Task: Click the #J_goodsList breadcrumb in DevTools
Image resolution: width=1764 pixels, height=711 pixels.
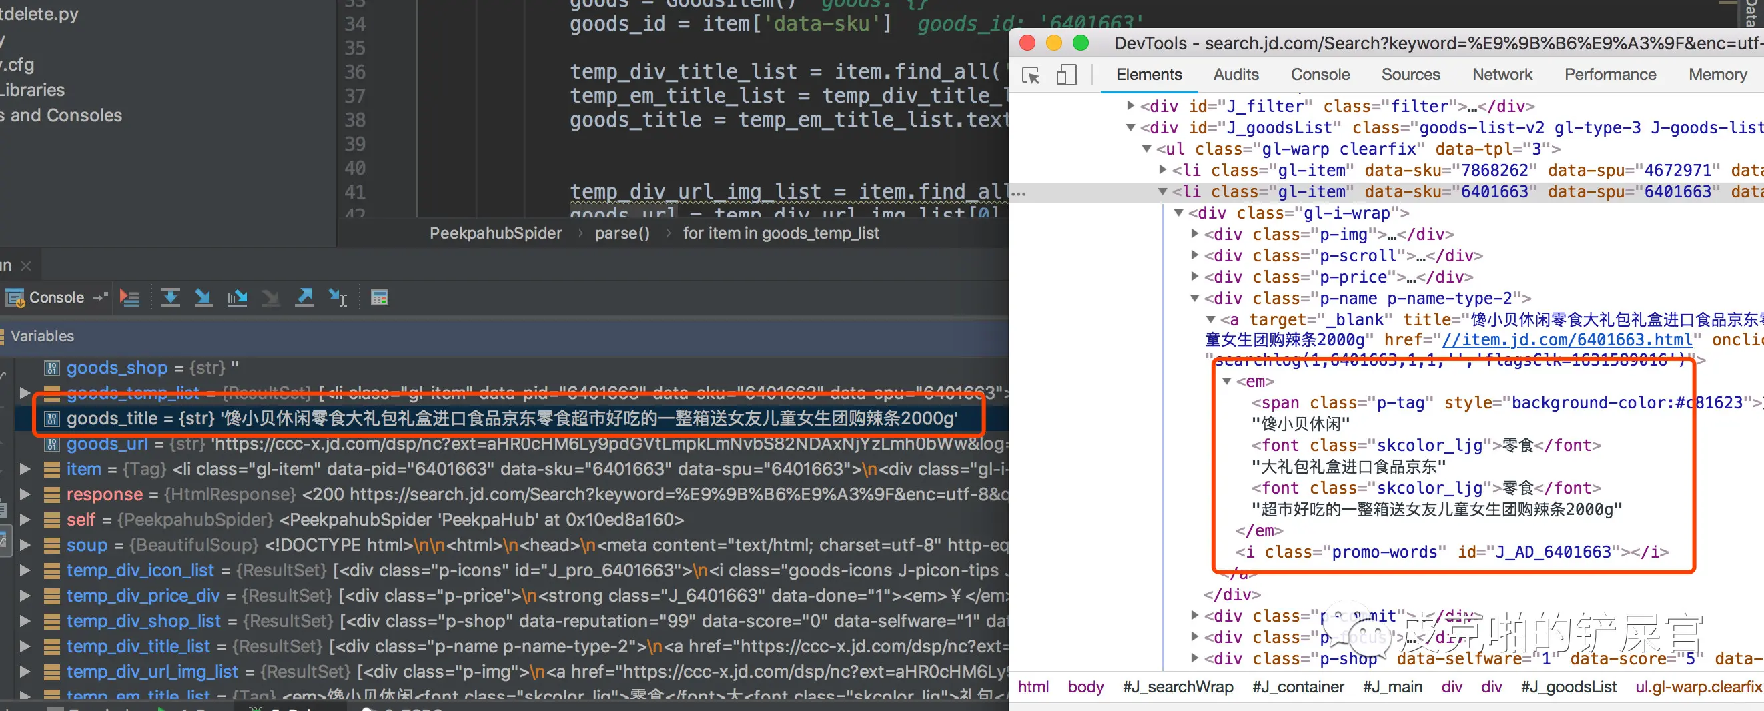Action: click(x=1569, y=687)
